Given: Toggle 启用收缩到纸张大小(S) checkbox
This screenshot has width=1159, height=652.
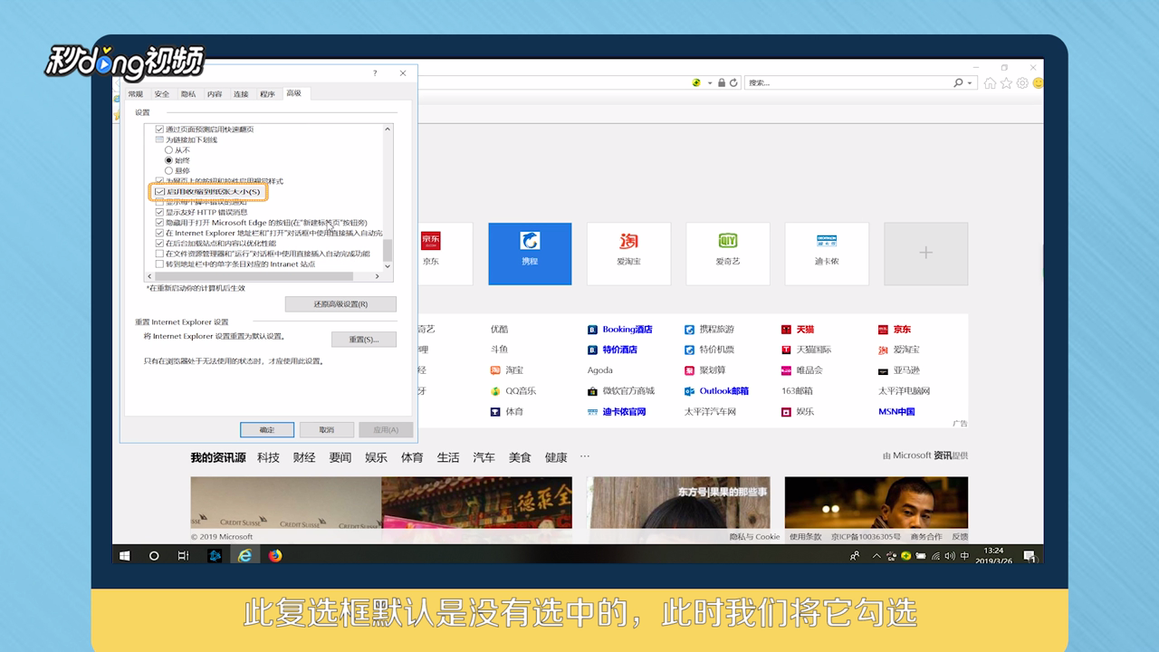Looking at the screenshot, I should tap(160, 192).
